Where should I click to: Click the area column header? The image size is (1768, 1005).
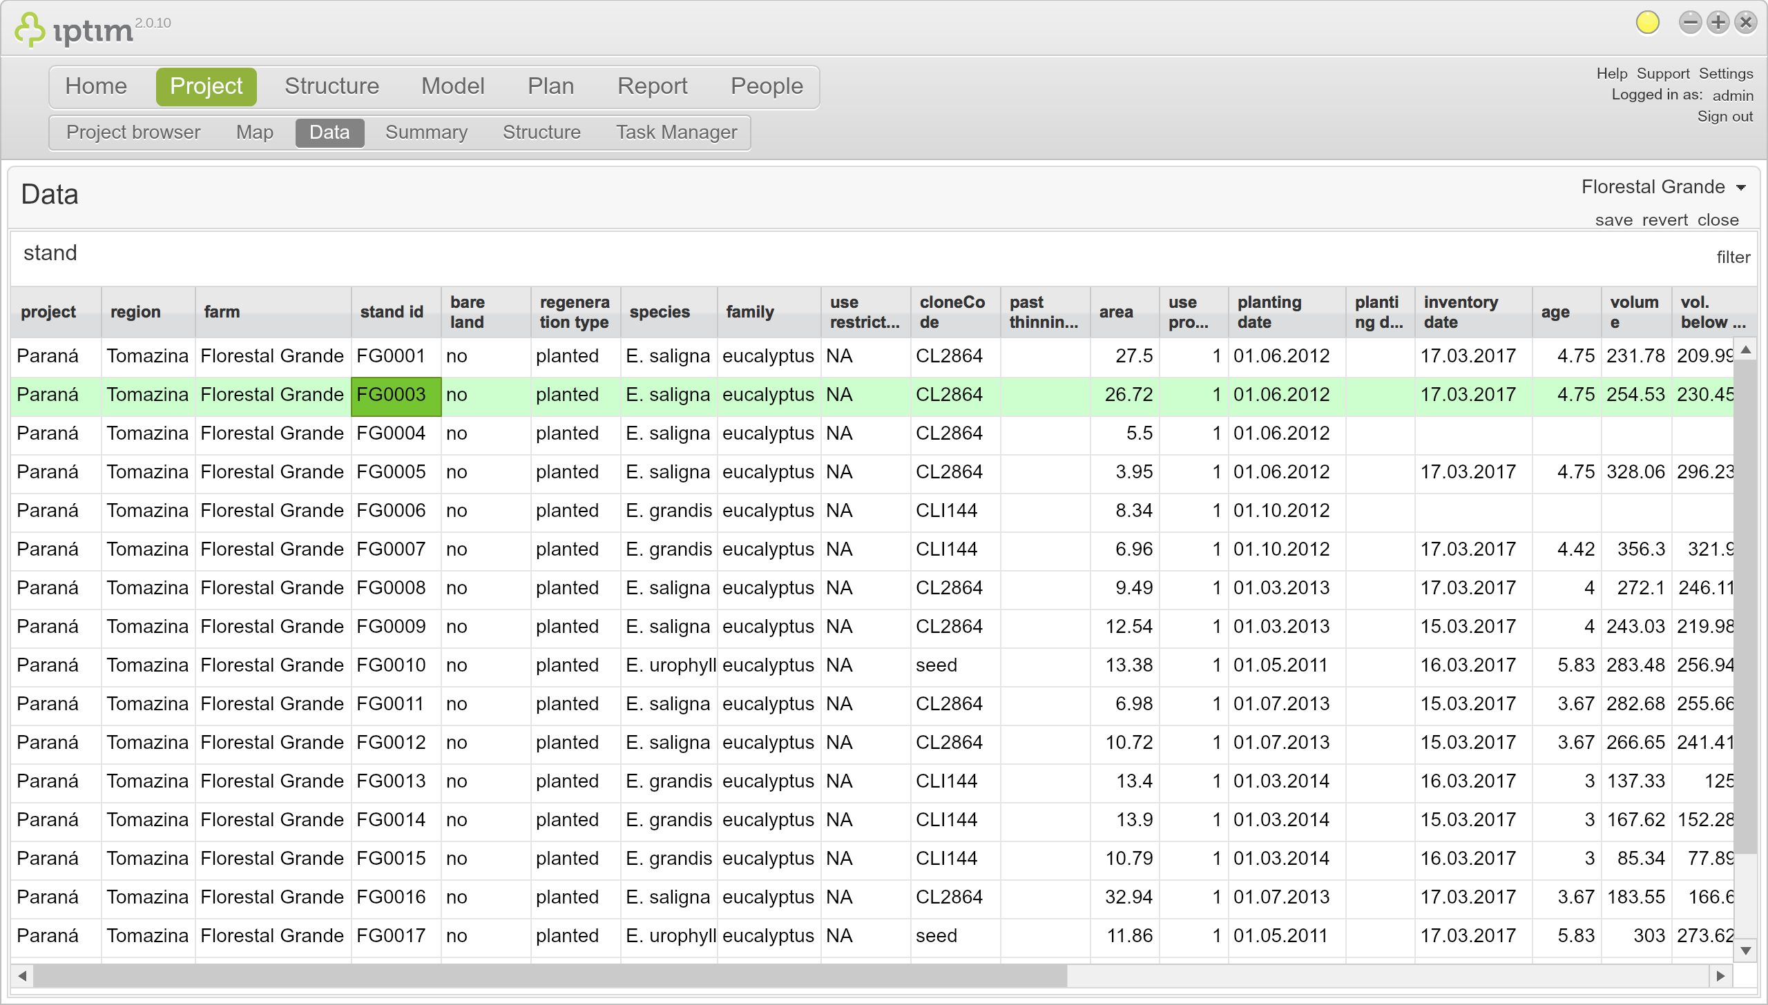[1125, 312]
